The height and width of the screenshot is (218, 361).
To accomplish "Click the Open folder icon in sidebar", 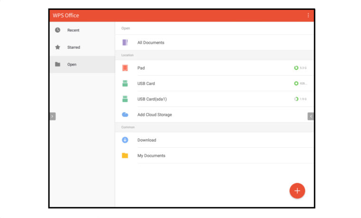I will (57, 64).
